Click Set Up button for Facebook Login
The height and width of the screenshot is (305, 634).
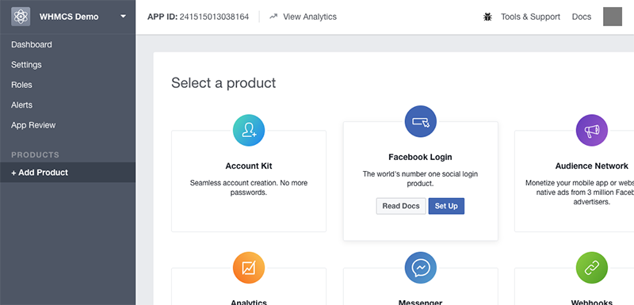[x=446, y=206]
